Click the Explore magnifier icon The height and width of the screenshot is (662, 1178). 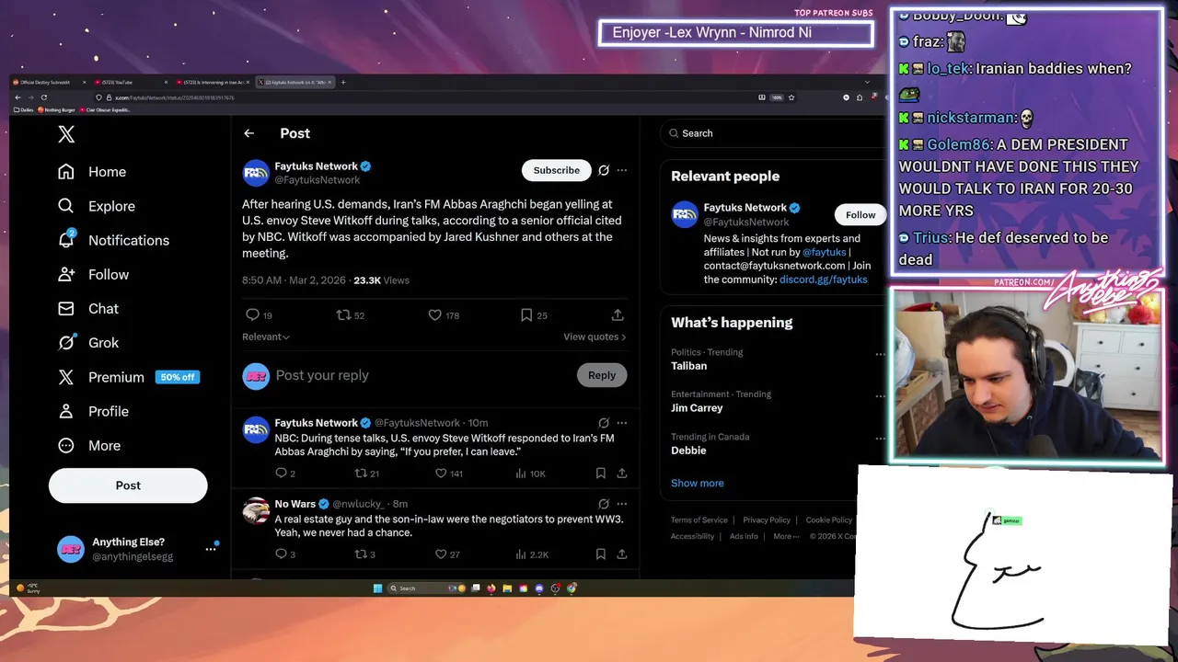coord(66,206)
